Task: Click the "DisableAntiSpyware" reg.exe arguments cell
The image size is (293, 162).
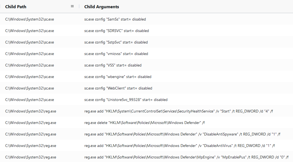Action: (182, 134)
